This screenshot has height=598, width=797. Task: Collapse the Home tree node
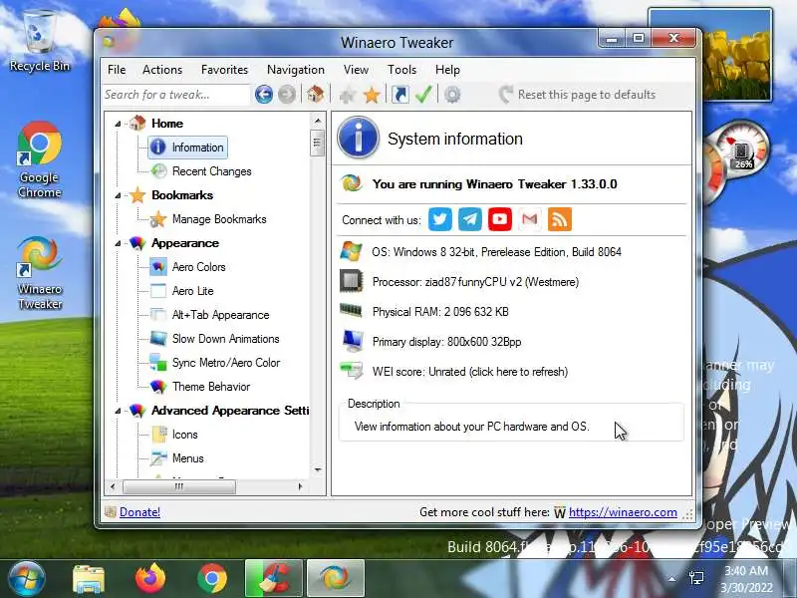coord(118,124)
